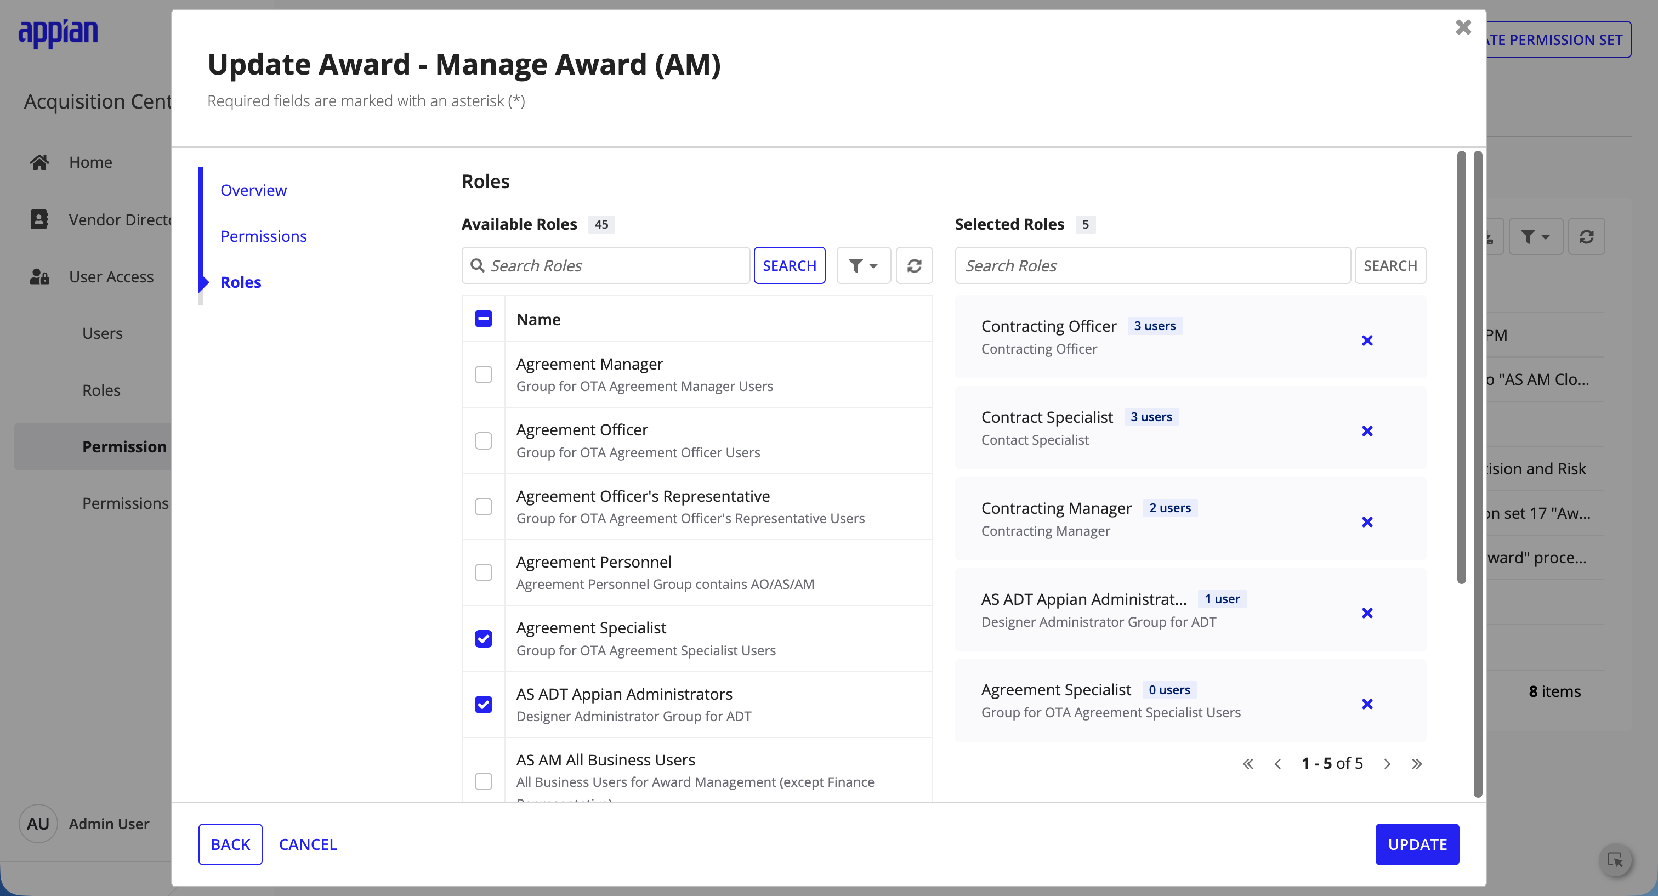Go to last page of Selected Roles
1658x896 pixels.
tap(1417, 764)
